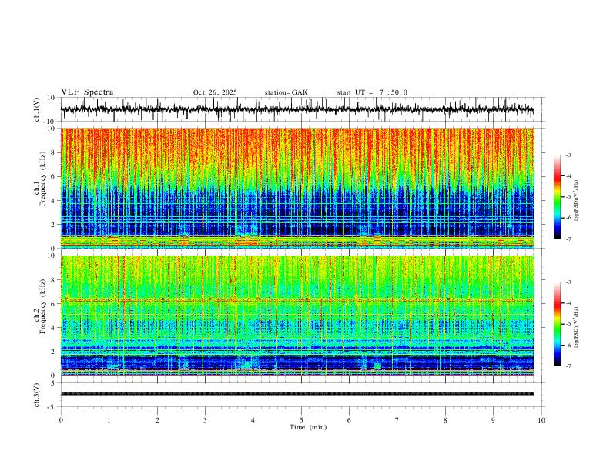Viewport: 610px width, 471px height.
Task: Click the "station=GAK" header label
Action: (286, 92)
